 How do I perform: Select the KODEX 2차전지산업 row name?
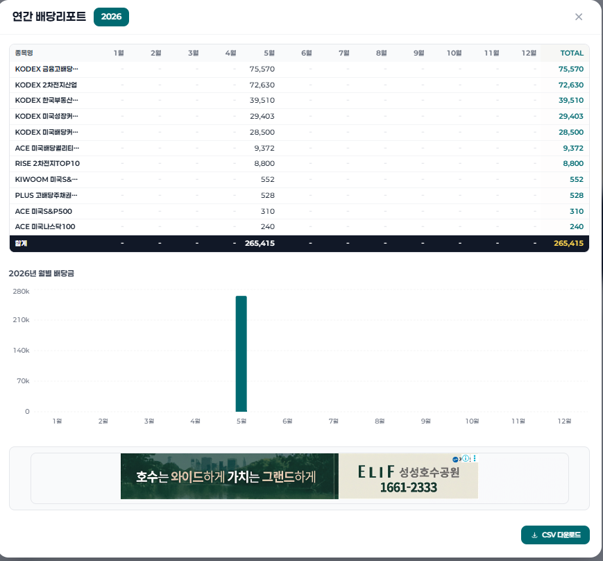pos(46,85)
